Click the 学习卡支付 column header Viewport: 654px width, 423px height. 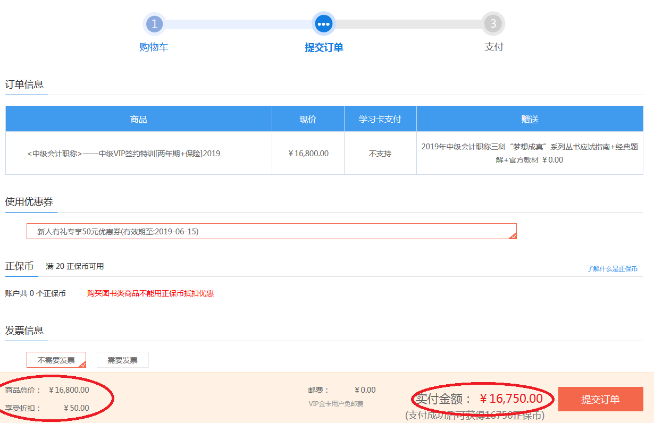coord(380,119)
